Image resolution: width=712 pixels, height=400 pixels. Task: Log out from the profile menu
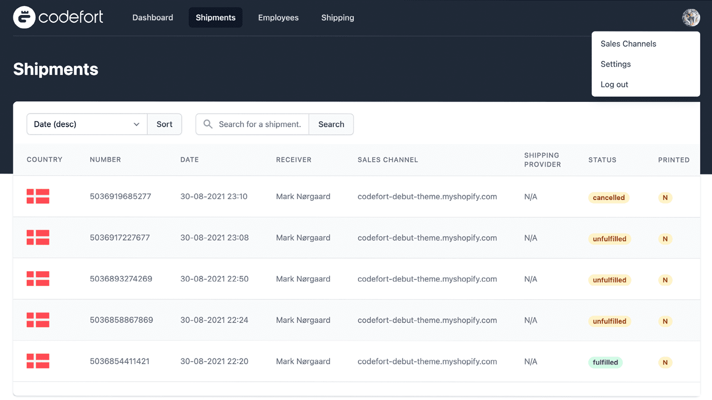[614, 84]
